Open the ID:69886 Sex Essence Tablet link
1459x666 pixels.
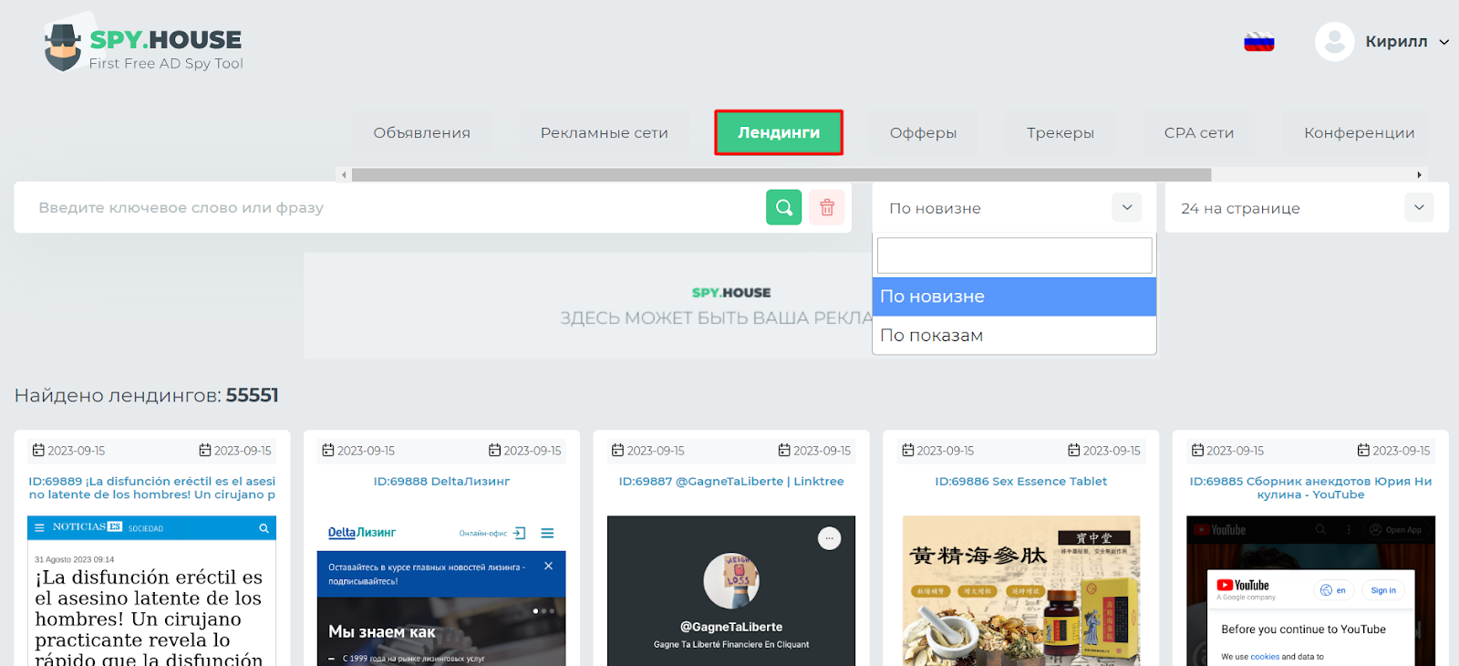point(1020,481)
